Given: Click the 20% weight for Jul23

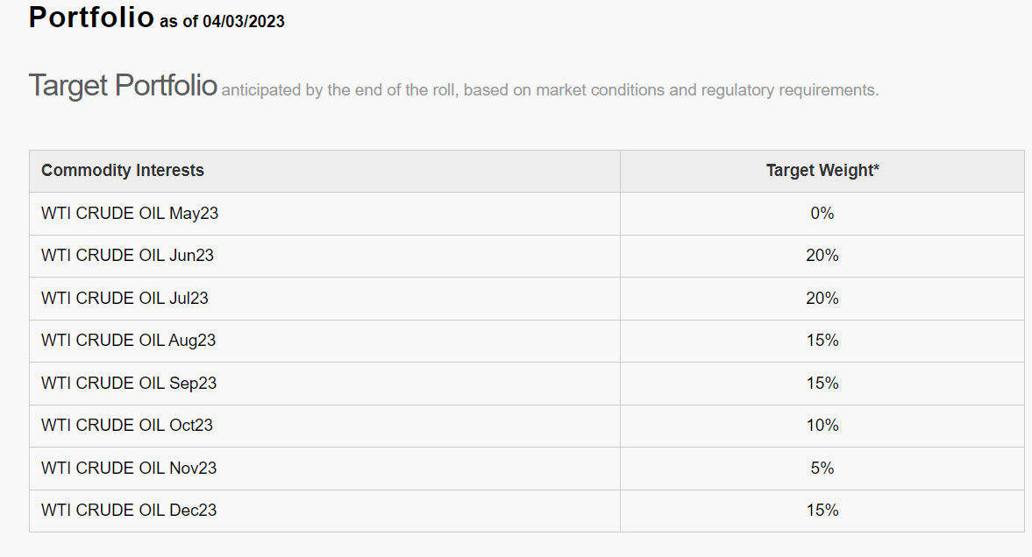Looking at the screenshot, I should 822,299.
